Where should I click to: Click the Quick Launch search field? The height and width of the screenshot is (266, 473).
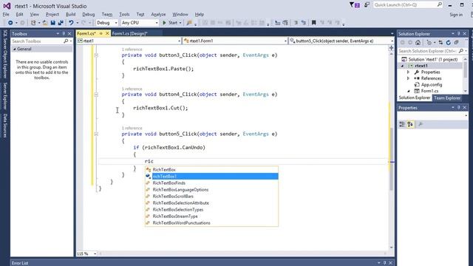(x=408, y=5)
